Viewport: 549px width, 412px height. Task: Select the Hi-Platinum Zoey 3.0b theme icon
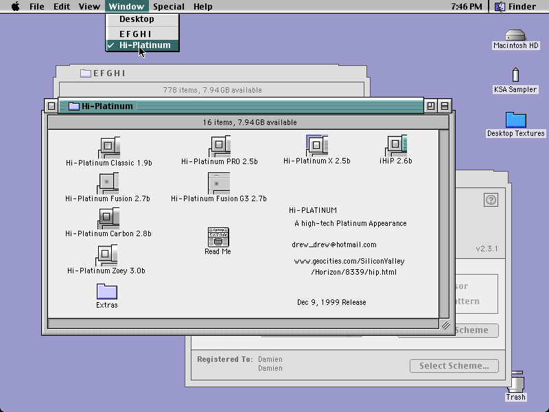(106, 255)
